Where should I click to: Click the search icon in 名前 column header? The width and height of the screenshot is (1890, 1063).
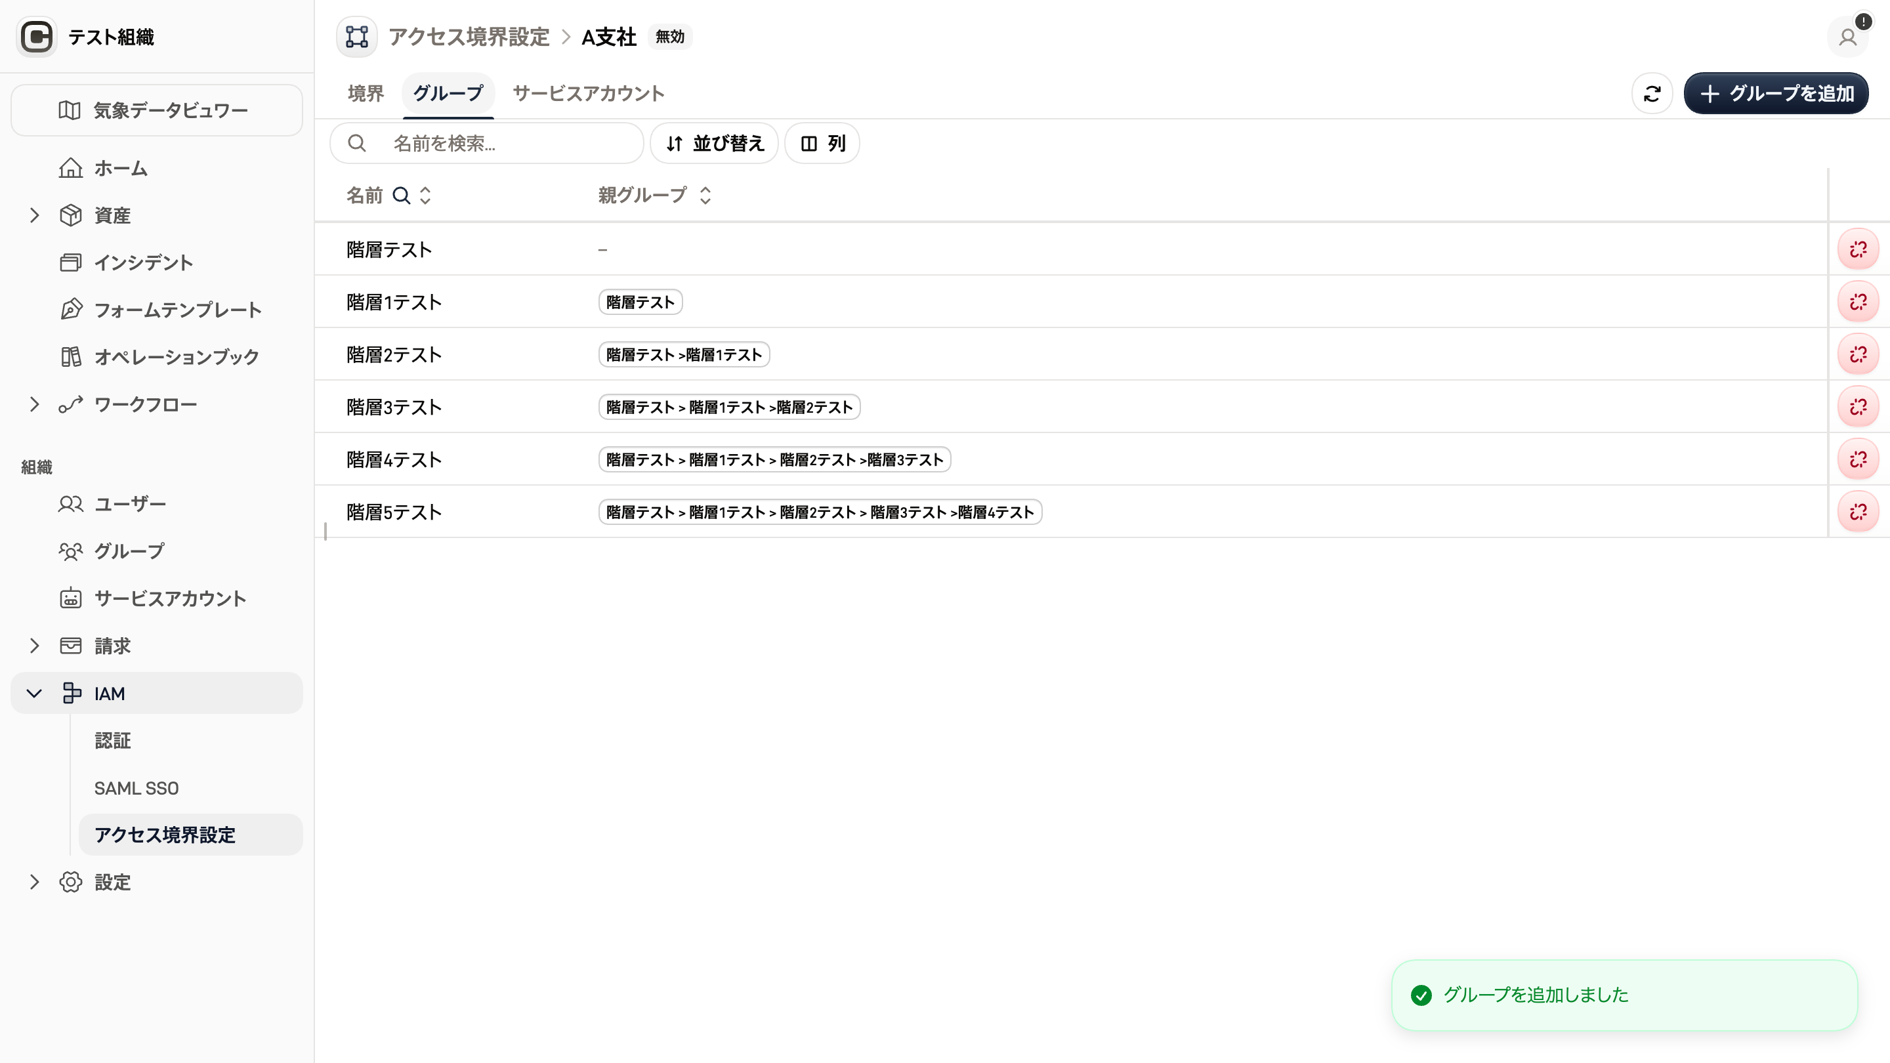pyautogui.click(x=402, y=195)
